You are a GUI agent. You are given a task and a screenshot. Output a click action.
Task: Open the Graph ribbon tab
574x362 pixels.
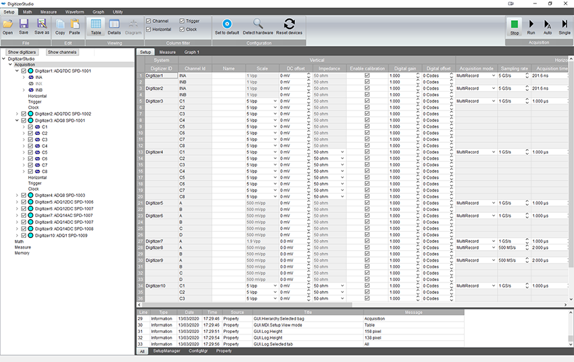click(x=98, y=12)
